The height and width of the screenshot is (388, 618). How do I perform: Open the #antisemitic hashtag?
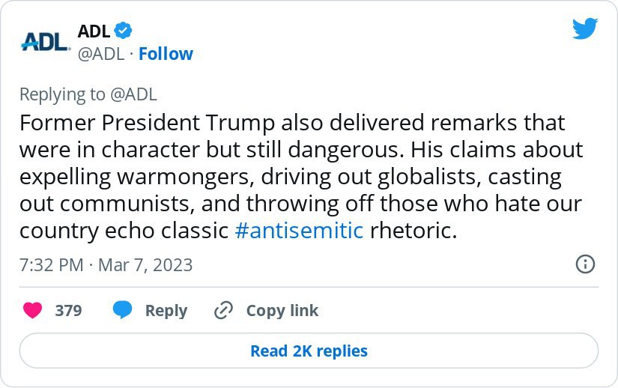[x=299, y=230]
